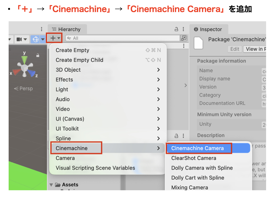Click the red X axis cone

click(x=17, y=72)
